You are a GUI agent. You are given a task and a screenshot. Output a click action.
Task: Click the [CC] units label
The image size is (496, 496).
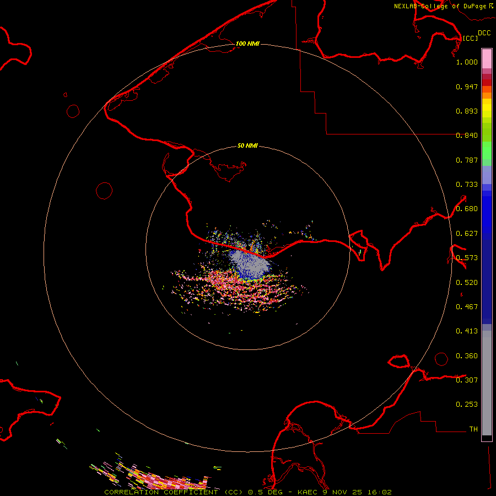tap(470, 38)
